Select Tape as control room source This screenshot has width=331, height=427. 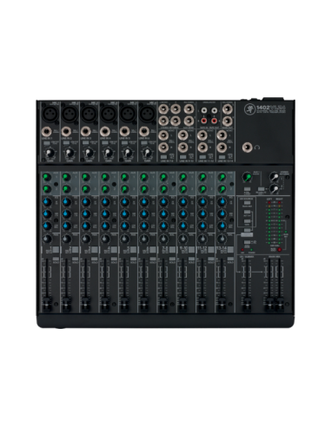click(x=247, y=221)
